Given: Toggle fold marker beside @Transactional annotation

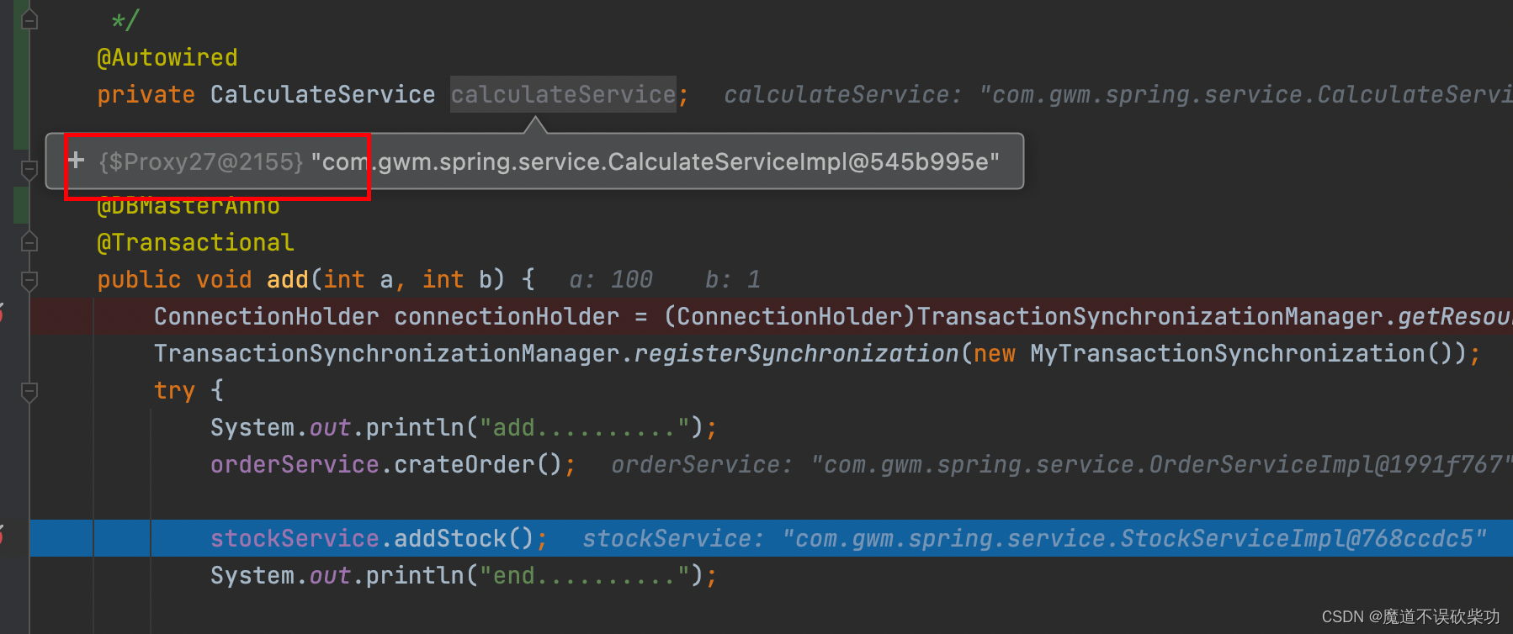Looking at the screenshot, I should coord(29,242).
